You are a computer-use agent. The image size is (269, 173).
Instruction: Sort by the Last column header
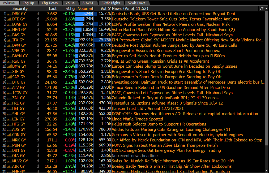coord(53,8)
